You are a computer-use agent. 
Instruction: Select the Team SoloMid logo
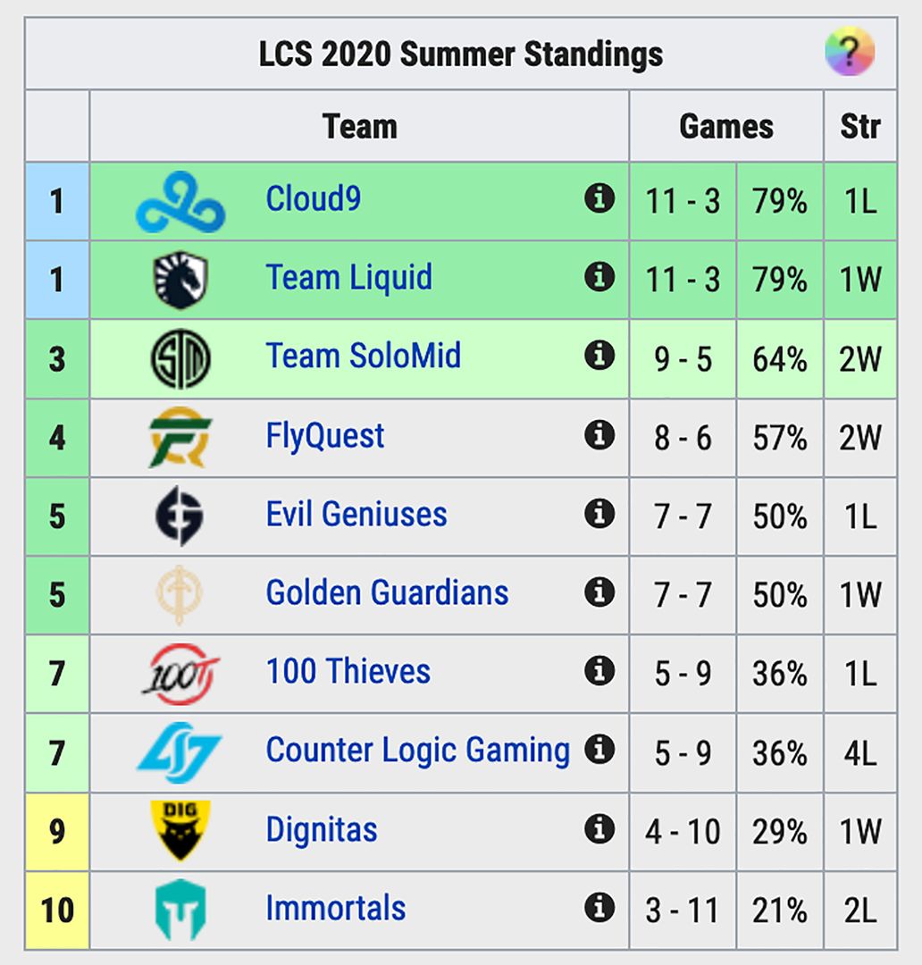click(179, 357)
